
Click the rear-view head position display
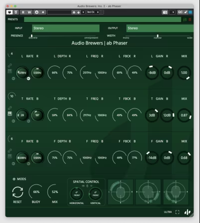pyautogui.click(x=176, y=192)
